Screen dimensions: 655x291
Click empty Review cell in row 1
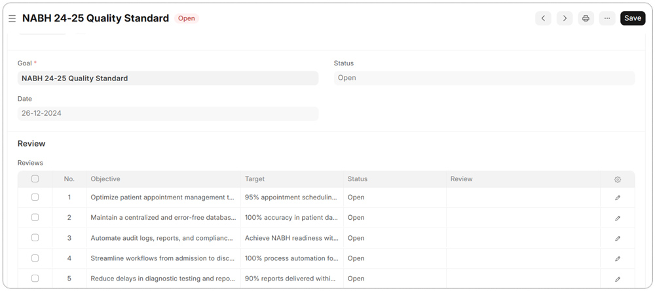[523, 197]
